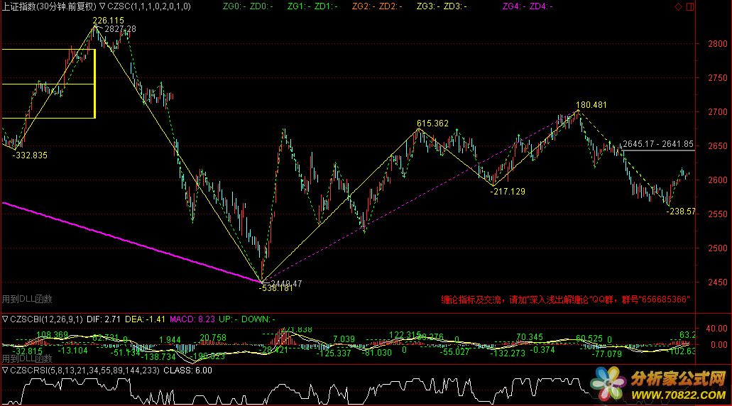Click the -217.129 swing low label
732x406 pixels.
click(508, 192)
